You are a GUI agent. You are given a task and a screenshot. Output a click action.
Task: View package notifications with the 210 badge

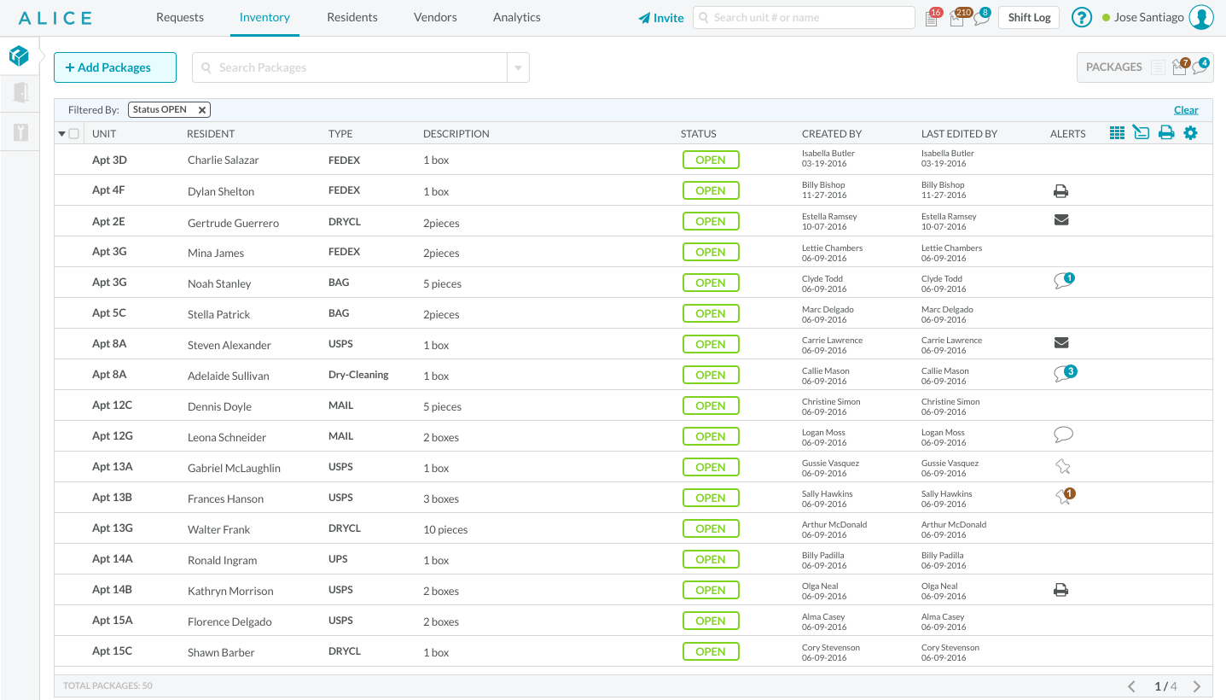point(956,17)
